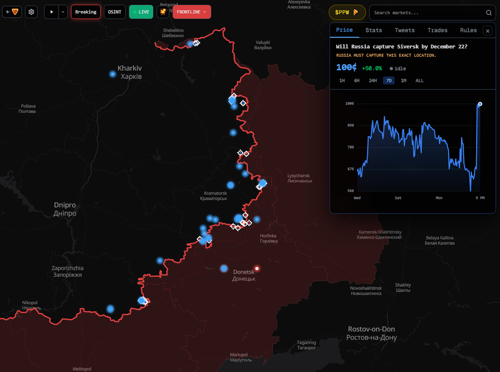This screenshot has width=500, height=372.
Task: Switch to the Stats tab
Action: point(373,30)
